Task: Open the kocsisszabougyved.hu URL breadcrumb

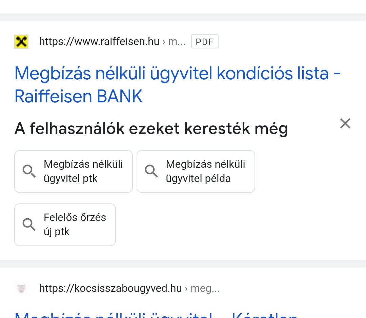Action: pos(129,289)
